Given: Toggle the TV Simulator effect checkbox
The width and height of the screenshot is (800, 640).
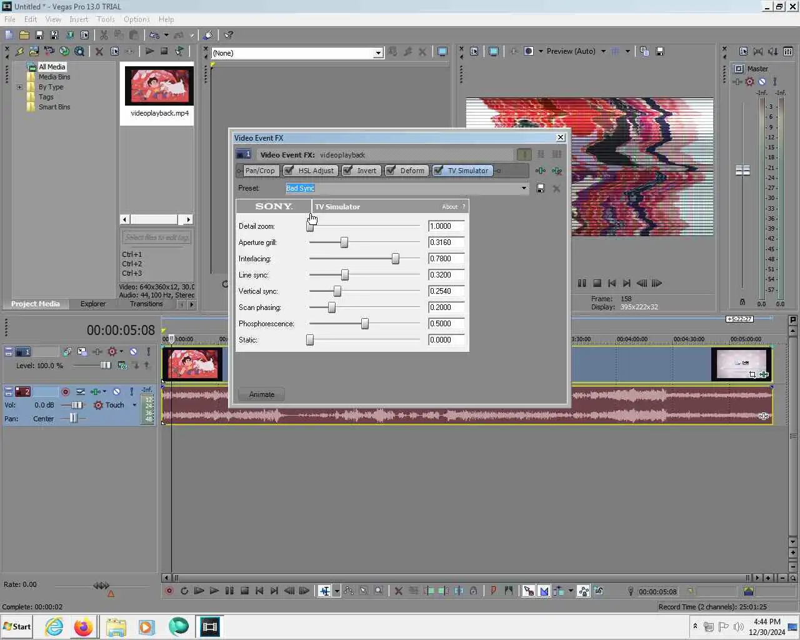Looking at the screenshot, I should [x=438, y=170].
